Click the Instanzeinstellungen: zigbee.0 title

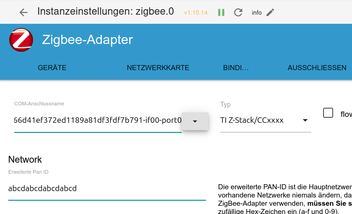pos(106,11)
